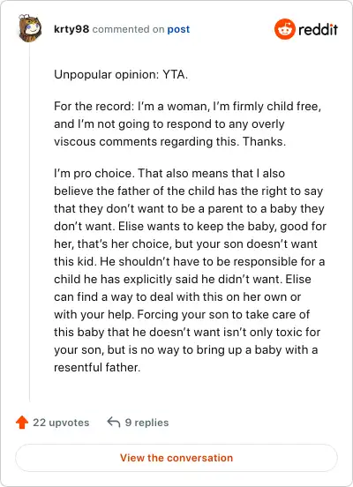
Task: Open the krty98 username profile link
Action: pos(71,29)
